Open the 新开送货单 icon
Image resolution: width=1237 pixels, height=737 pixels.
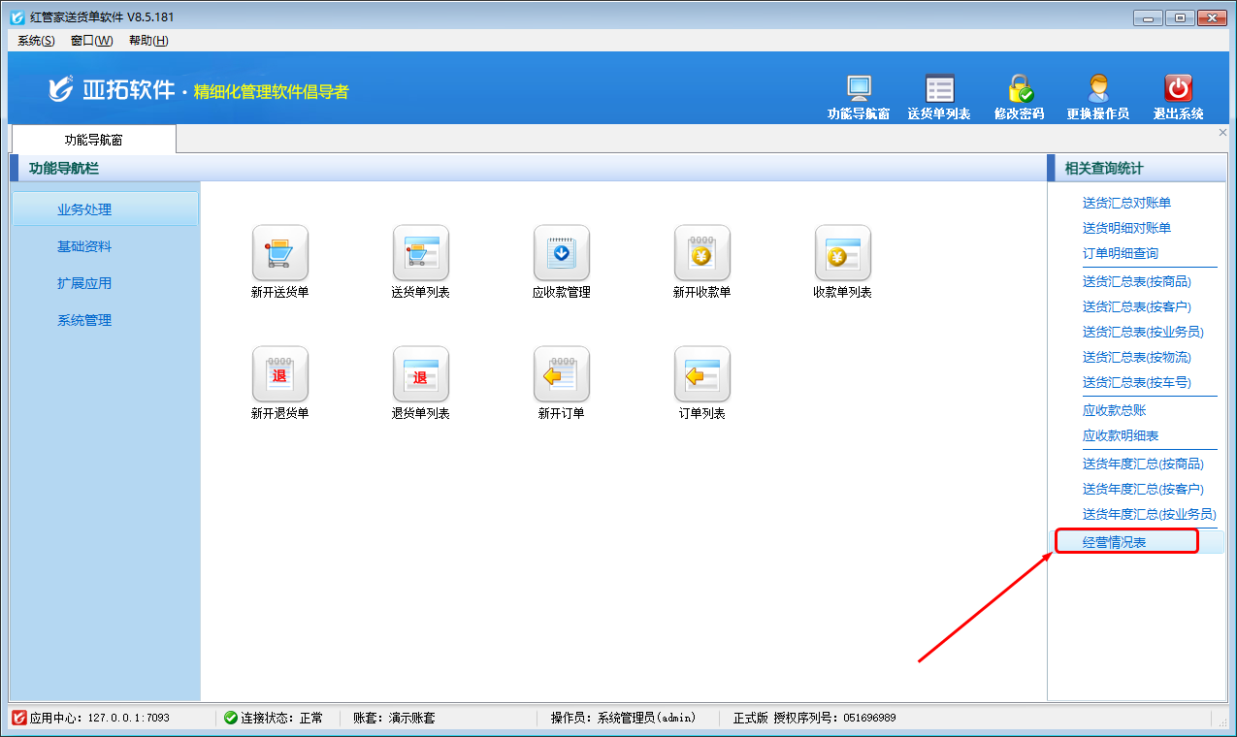tap(279, 254)
